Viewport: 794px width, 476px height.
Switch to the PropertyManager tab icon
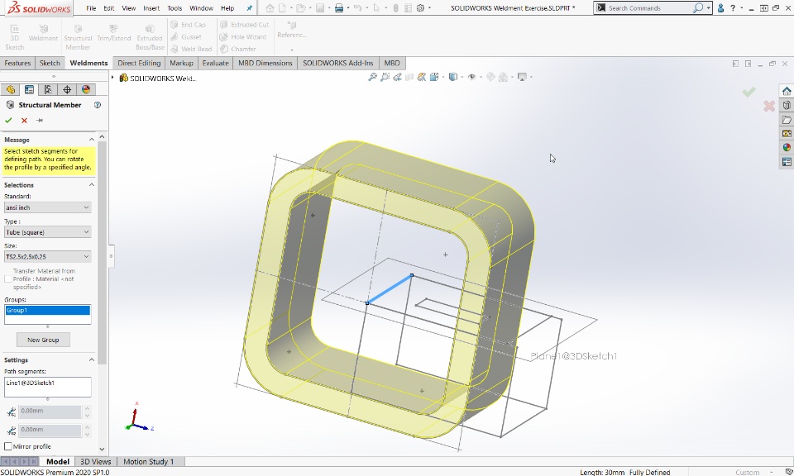coord(30,89)
